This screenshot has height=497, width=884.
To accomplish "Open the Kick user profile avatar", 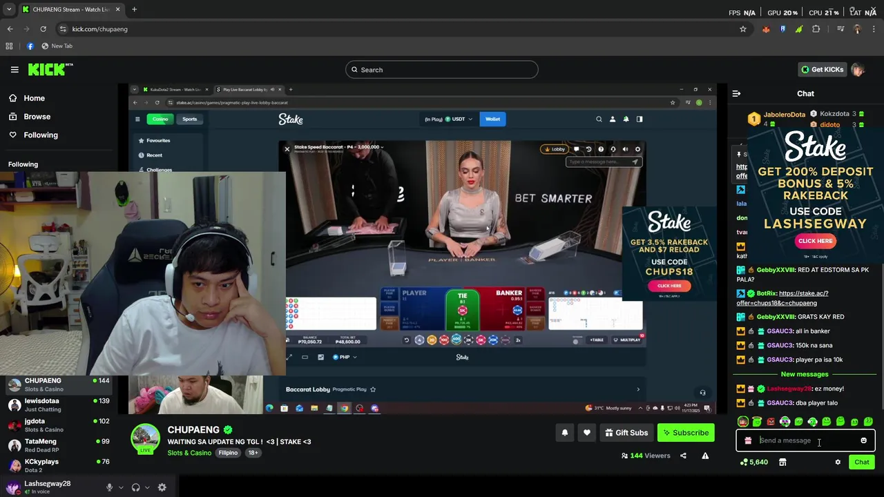I will [x=858, y=70].
